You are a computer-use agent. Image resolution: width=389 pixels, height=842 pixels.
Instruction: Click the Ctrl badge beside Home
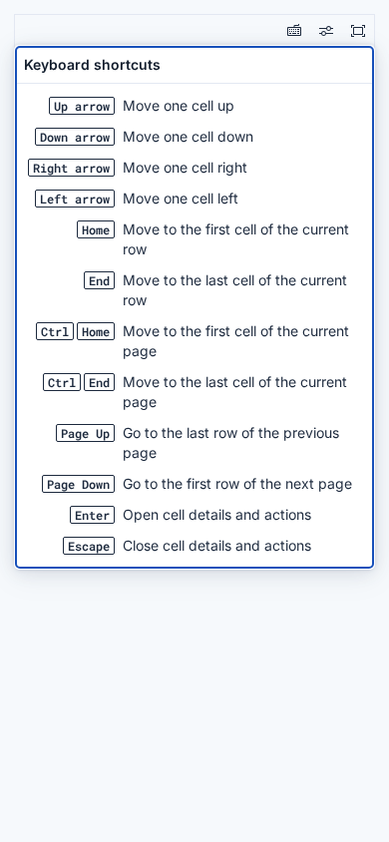coord(55,332)
